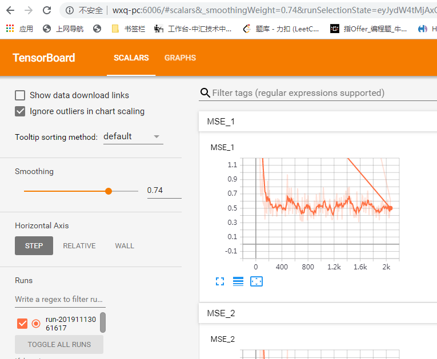Select WALL horizontal axis

tap(125, 245)
